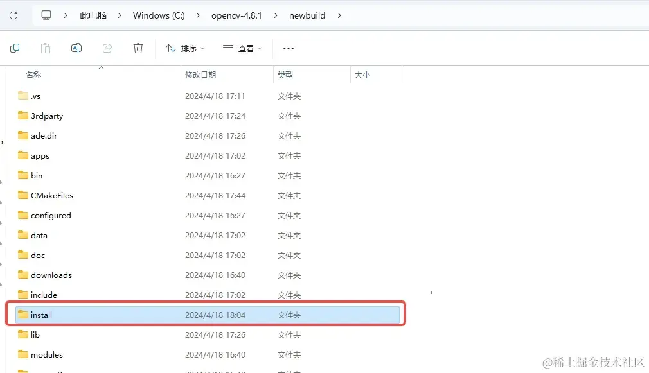Click the folder name 3rdparty
The image size is (649, 373).
(47, 116)
